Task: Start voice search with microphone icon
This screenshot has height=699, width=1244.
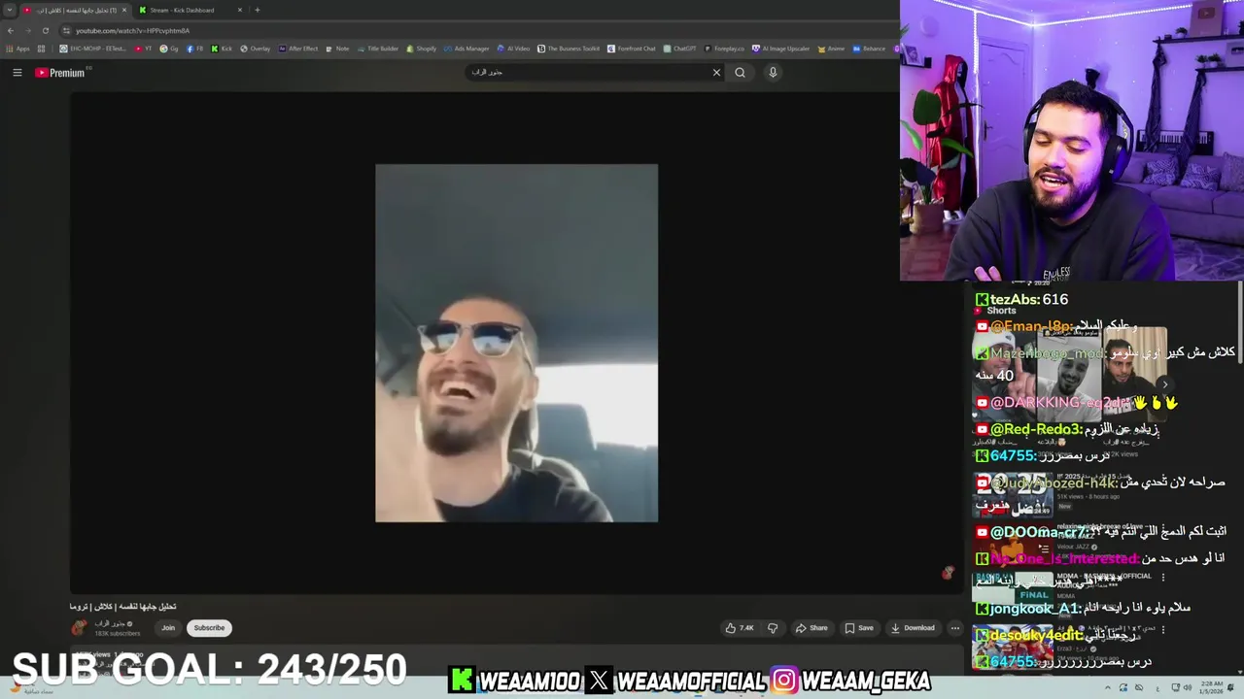Action: pyautogui.click(x=773, y=73)
